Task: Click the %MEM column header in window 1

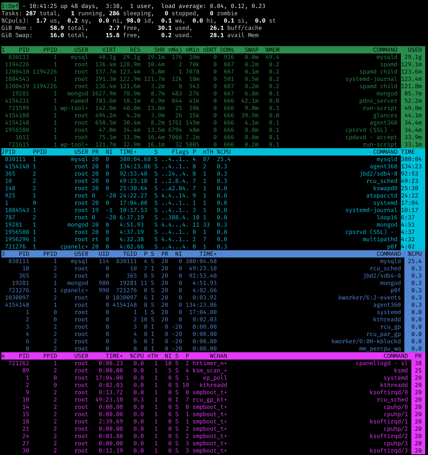Action: [272, 50]
